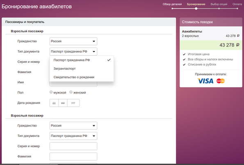244x165 pixels.
Task: Go to Выбор опций step
Action: (219, 4)
